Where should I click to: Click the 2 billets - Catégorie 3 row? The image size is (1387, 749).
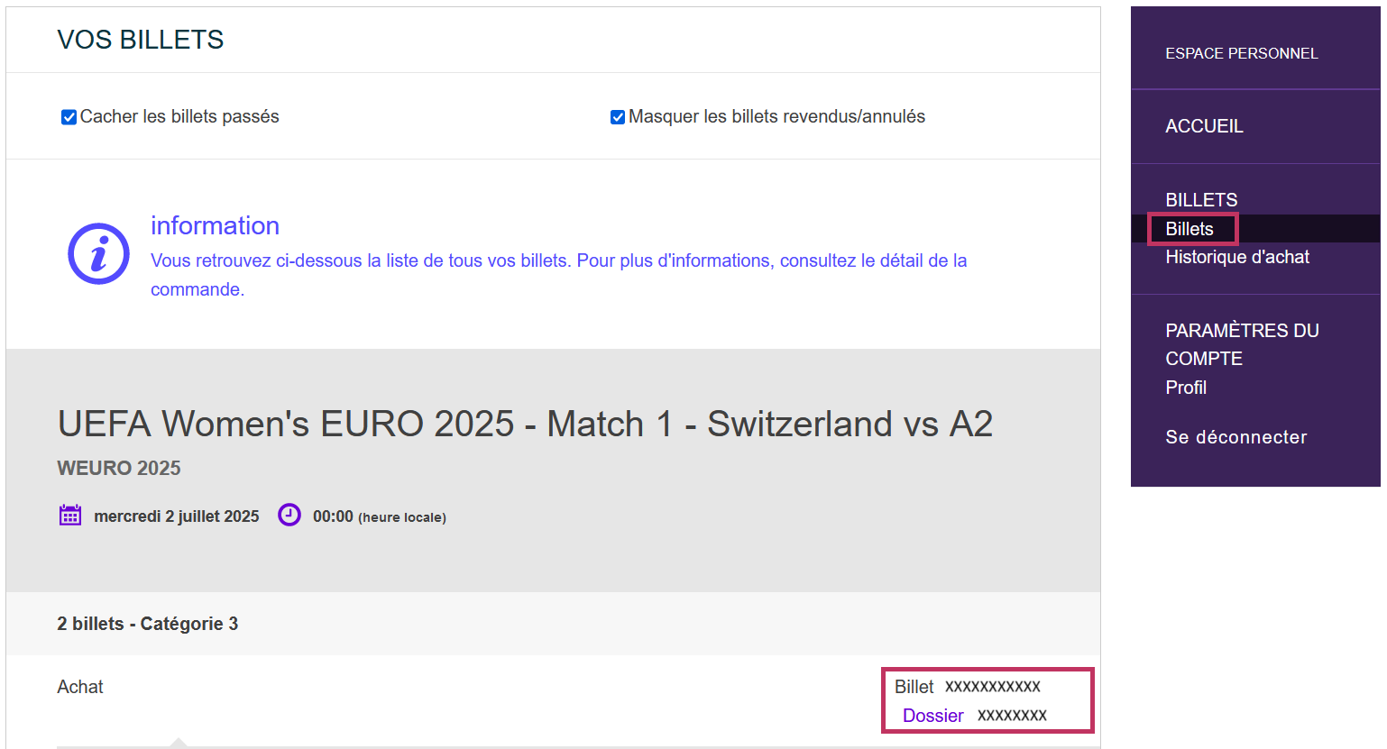(x=553, y=624)
